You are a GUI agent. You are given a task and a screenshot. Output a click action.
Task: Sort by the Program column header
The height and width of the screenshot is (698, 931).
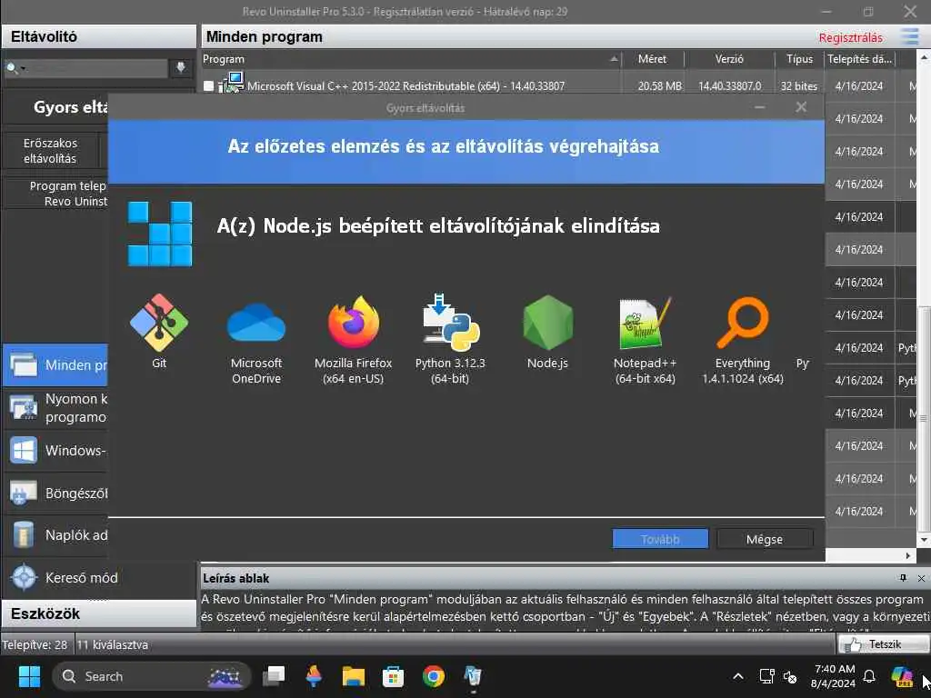(411, 59)
